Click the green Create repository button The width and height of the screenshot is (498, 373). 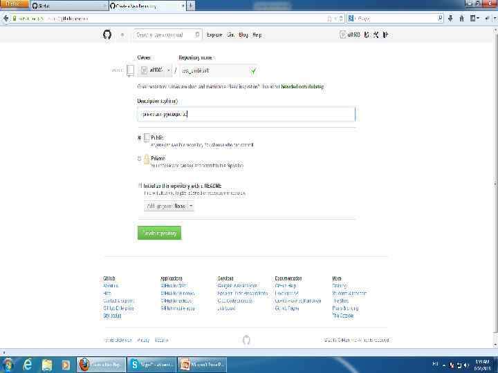point(160,233)
